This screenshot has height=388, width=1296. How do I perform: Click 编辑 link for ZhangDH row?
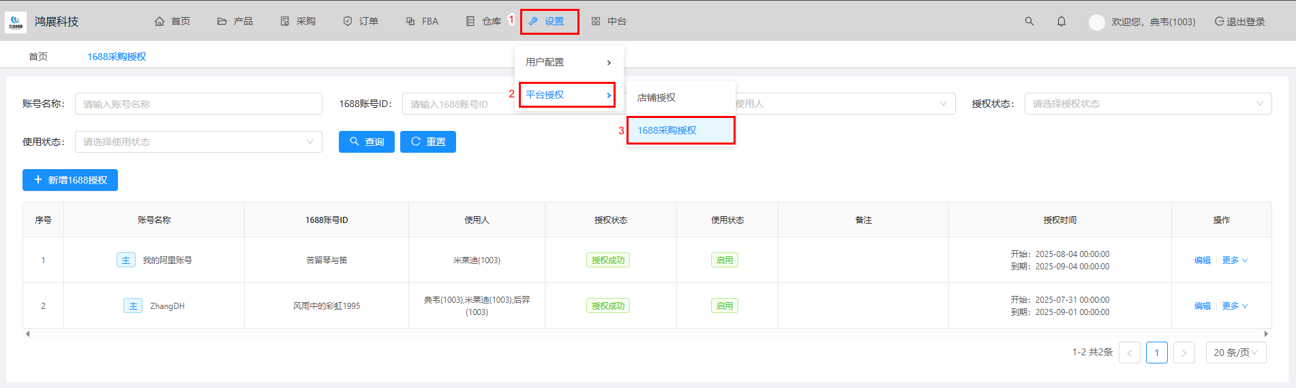point(1203,305)
